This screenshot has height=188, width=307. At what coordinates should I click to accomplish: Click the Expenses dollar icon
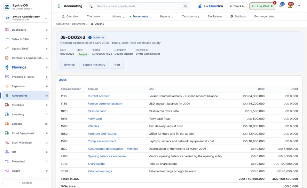(x=7, y=86)
